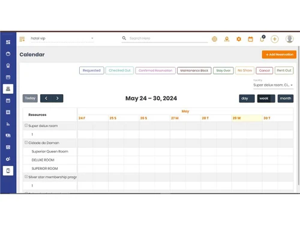Collapse the Super delux room group
The height and width of the screenshot is (225, 300).
(26, 125)
